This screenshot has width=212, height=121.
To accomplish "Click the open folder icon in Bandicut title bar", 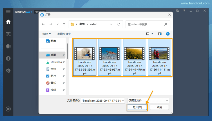I will [178, 11].
